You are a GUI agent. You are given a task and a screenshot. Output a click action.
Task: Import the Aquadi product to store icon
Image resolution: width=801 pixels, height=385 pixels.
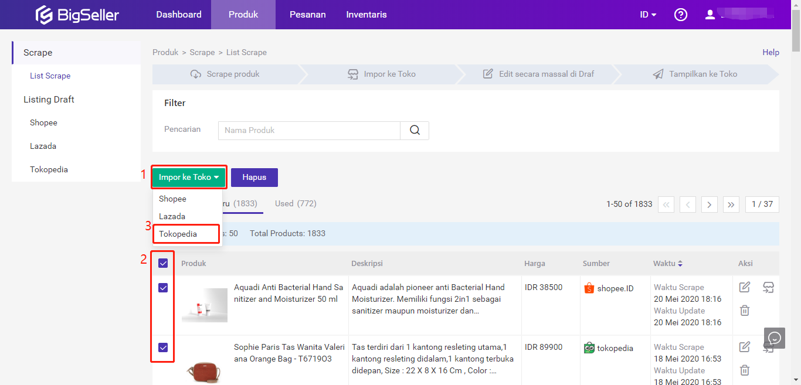click(x=768, y=287)
